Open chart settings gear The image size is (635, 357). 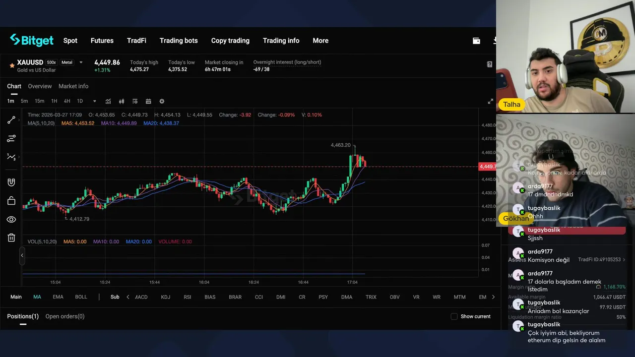(x=162, y=101)
